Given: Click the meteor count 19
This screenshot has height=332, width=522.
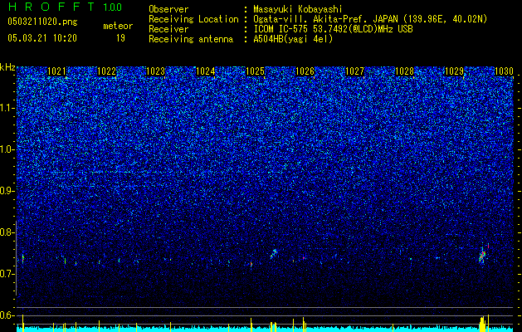Looking at the screenshot, I should coord(120,38).
